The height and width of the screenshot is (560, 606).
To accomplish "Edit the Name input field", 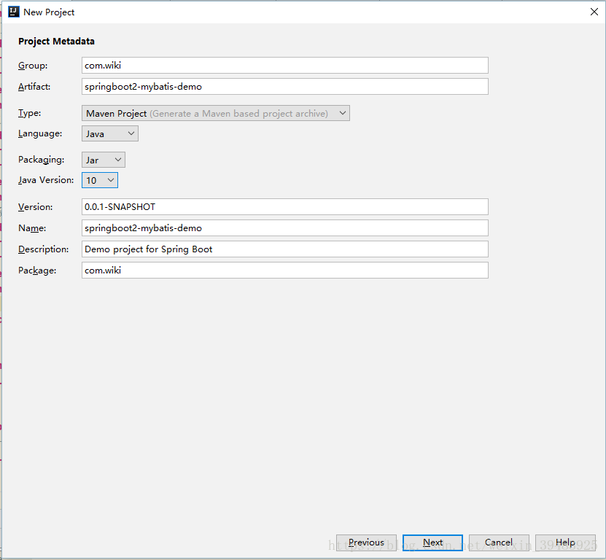I will [x=285, y=228].
